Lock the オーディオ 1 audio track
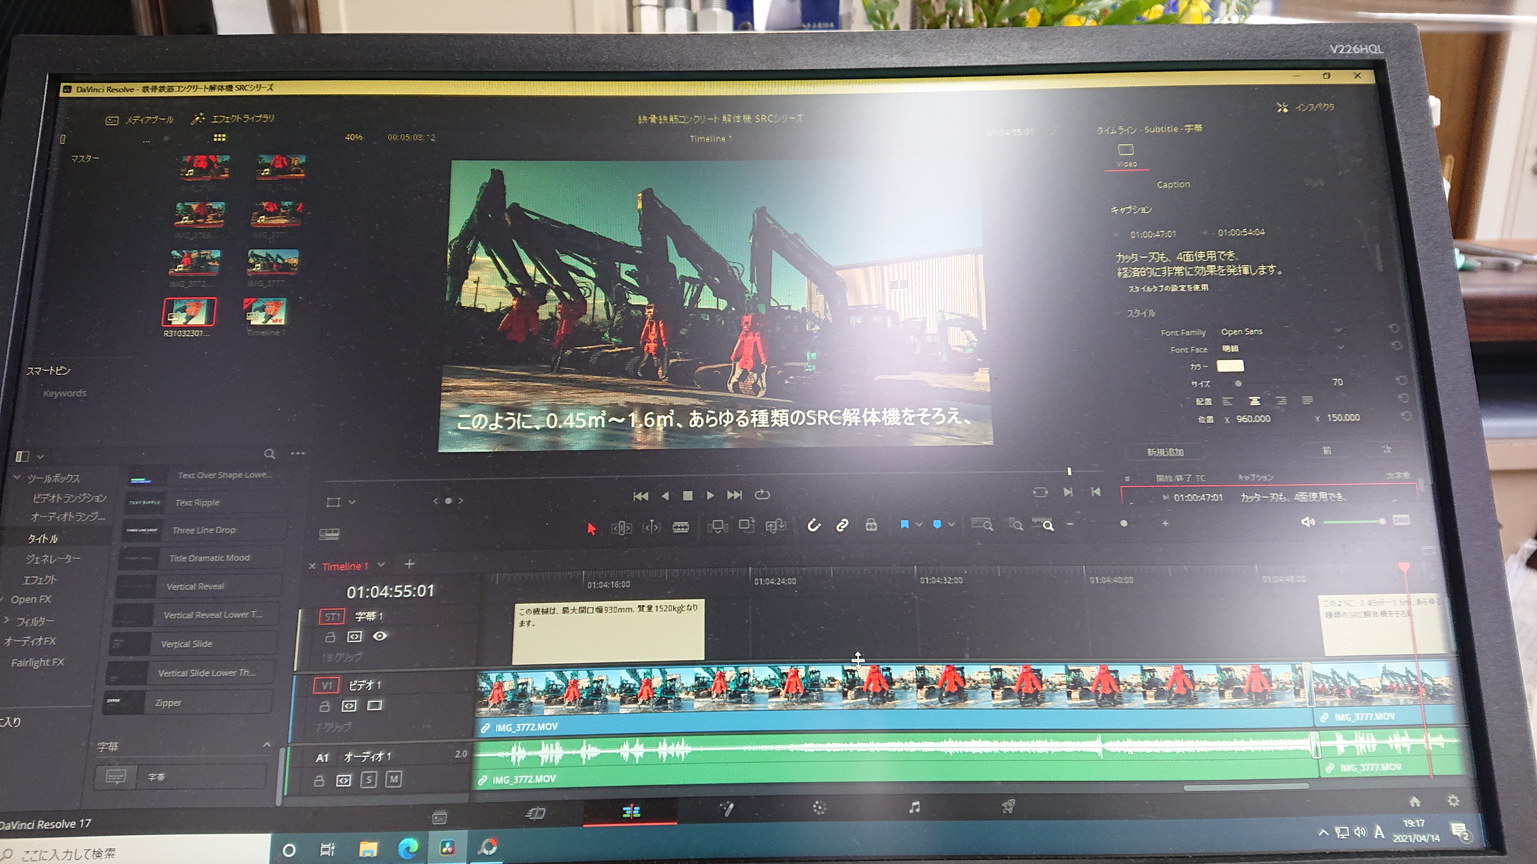Image resolution: width=1537 pixels, height=864 pixels. (x=319, y=781)
